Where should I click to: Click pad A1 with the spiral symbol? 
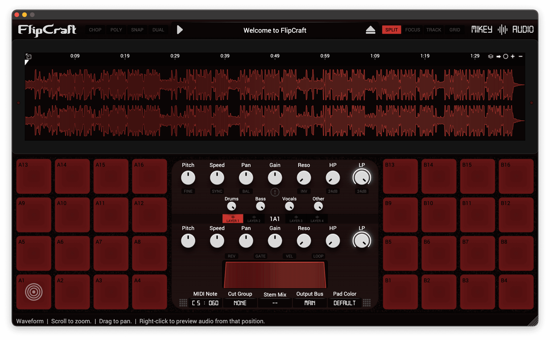(34, 292)
